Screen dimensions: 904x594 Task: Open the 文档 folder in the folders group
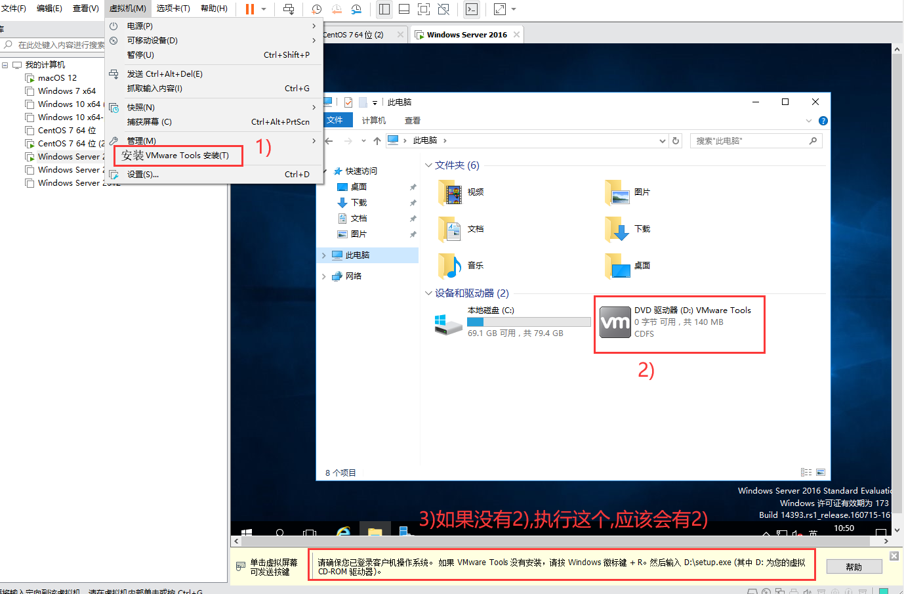461,229
